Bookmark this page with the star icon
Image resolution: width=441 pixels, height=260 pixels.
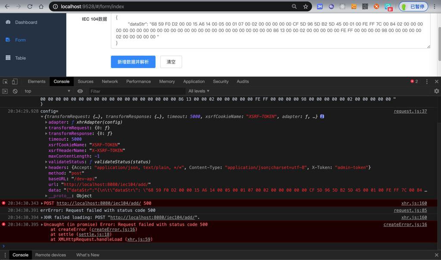[x=305, y=6]
